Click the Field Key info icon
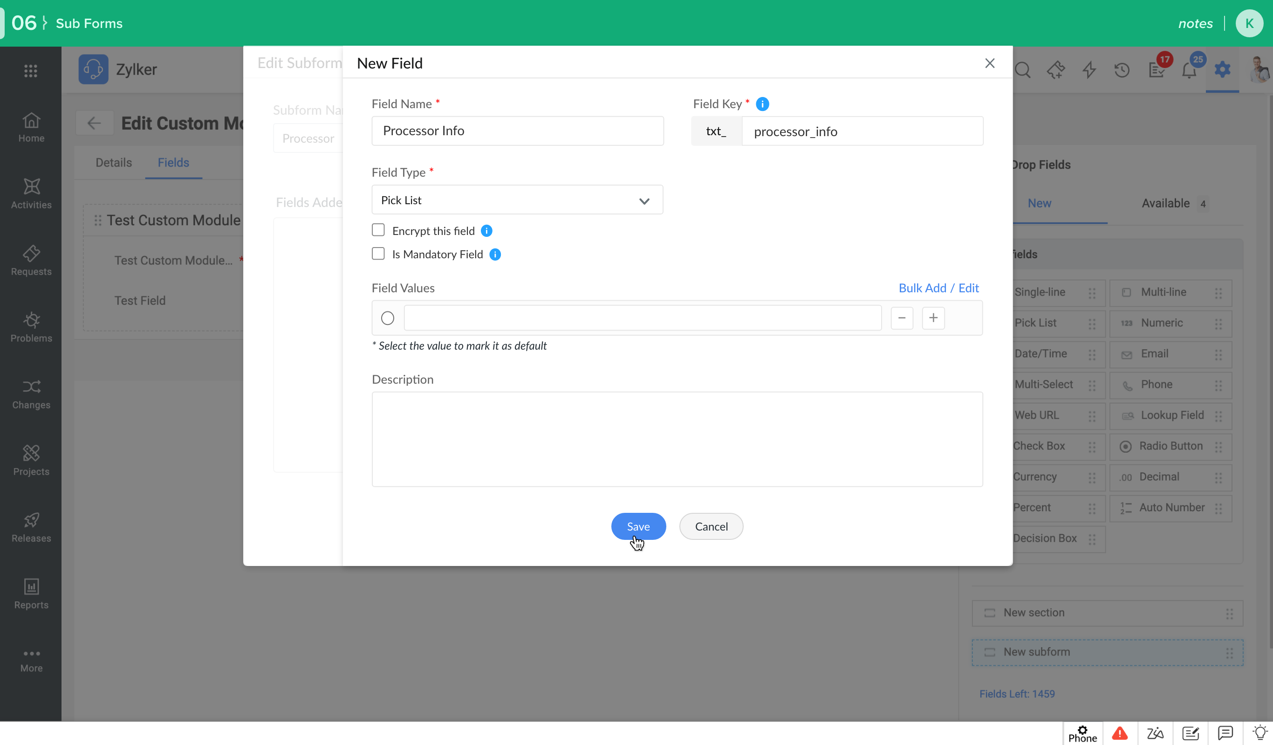Screen dimensions: 1273x745 click(x=762, y=104)
